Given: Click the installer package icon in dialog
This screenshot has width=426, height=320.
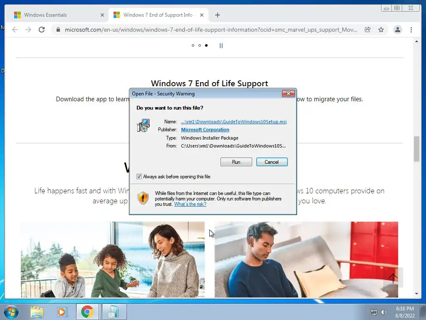Looking at the screenshot, I should (143, 125).
